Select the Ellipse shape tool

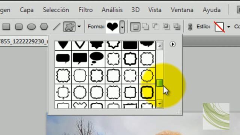(x=31, y=27)
